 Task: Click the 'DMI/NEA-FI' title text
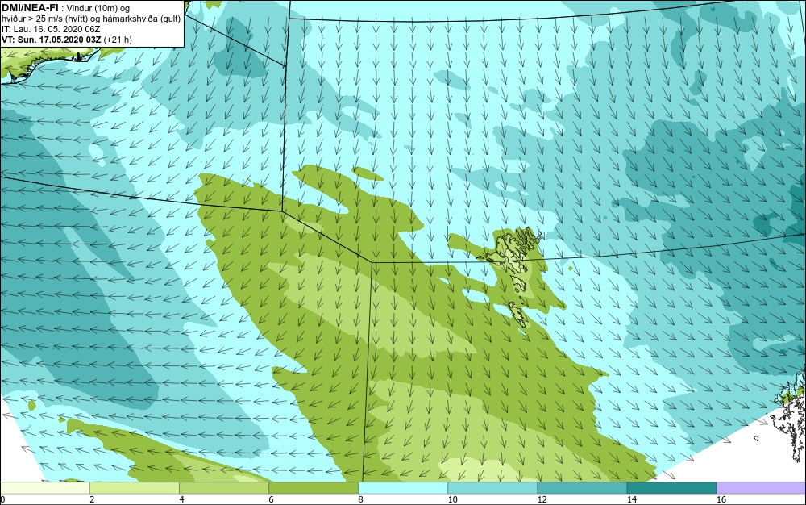(x=30, y=7)
